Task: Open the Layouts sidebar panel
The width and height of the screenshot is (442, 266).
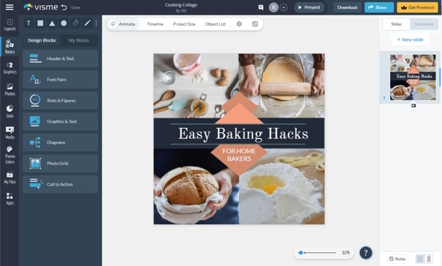Action: (10, 25)
